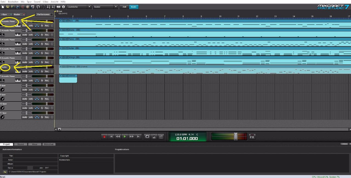Click the loop icon on Drums clip
This screenshot has width=351, height=178.
pos(66,30)
